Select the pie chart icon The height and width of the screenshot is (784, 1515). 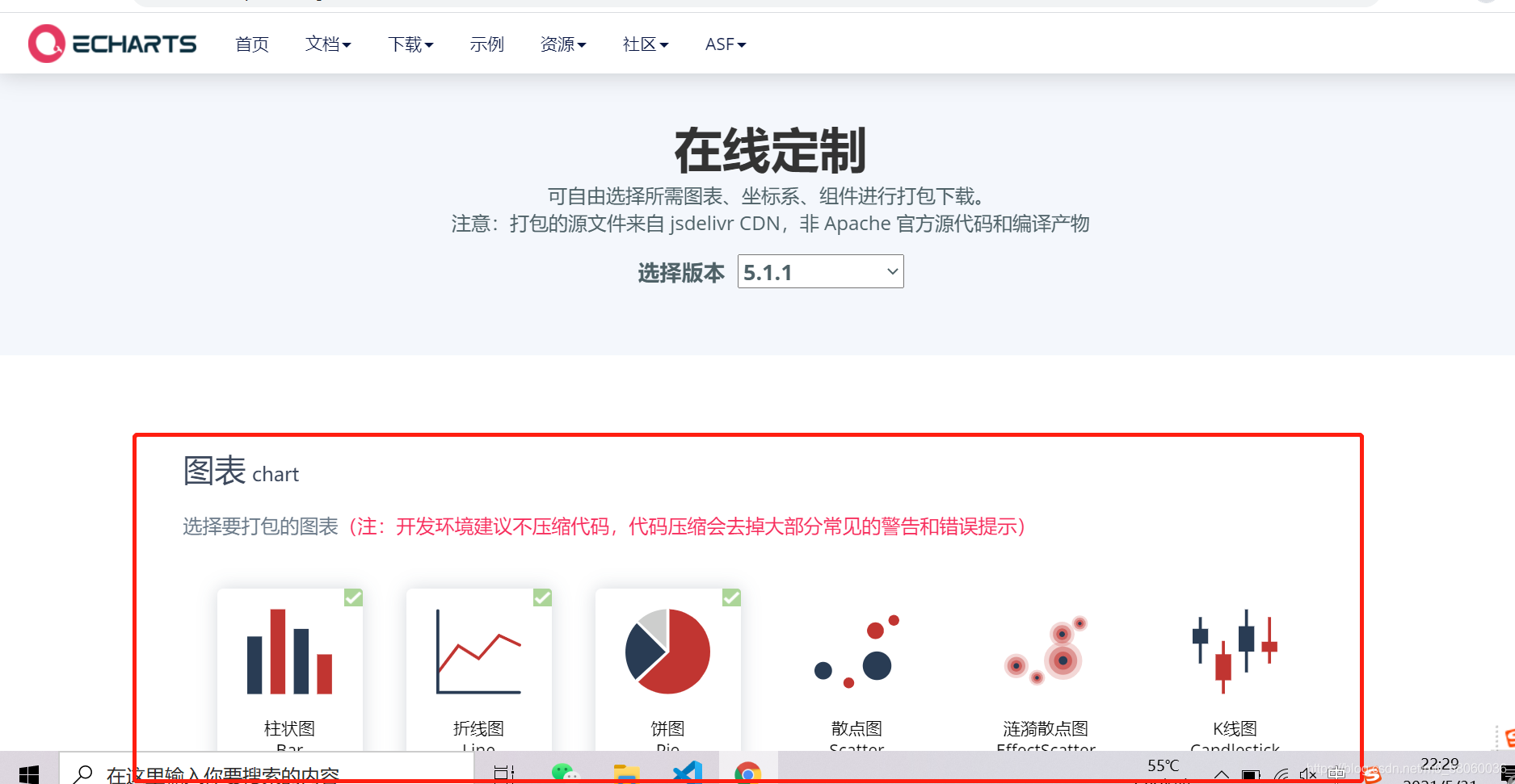(667, 652)
